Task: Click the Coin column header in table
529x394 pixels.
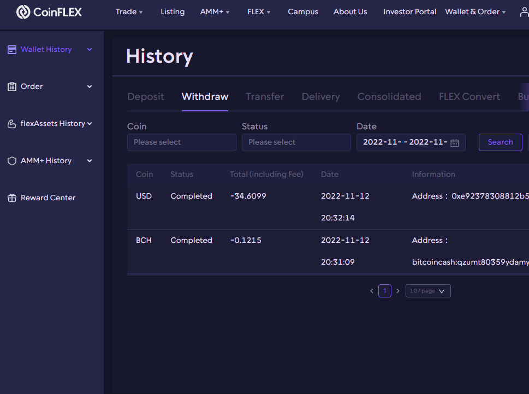Action: (x=144, y=175)
